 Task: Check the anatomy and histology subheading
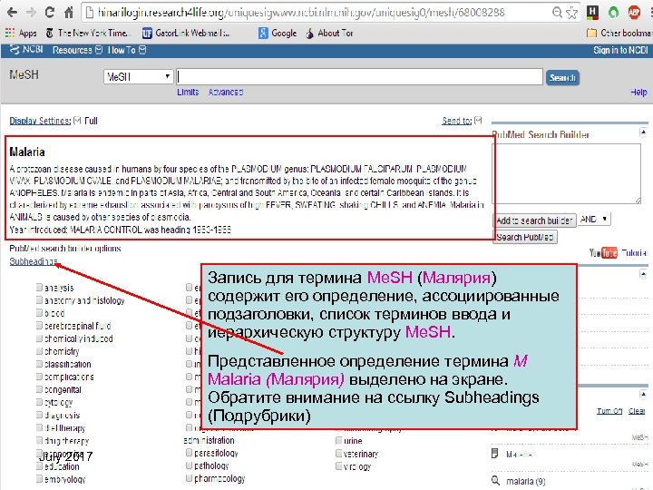pos(39,299)
